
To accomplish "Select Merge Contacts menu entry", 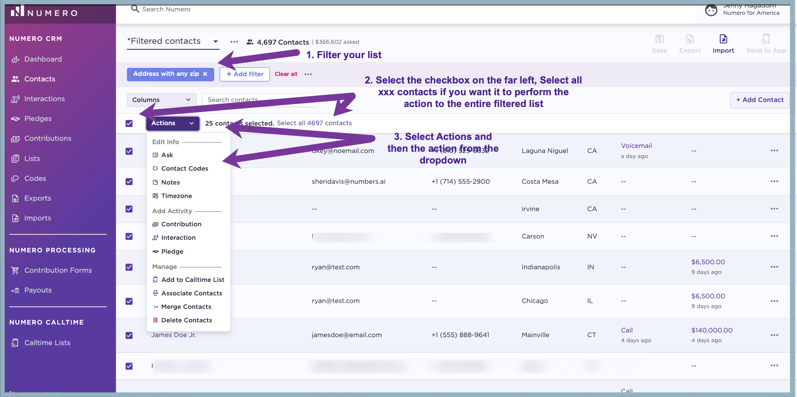I will [186, 307].
